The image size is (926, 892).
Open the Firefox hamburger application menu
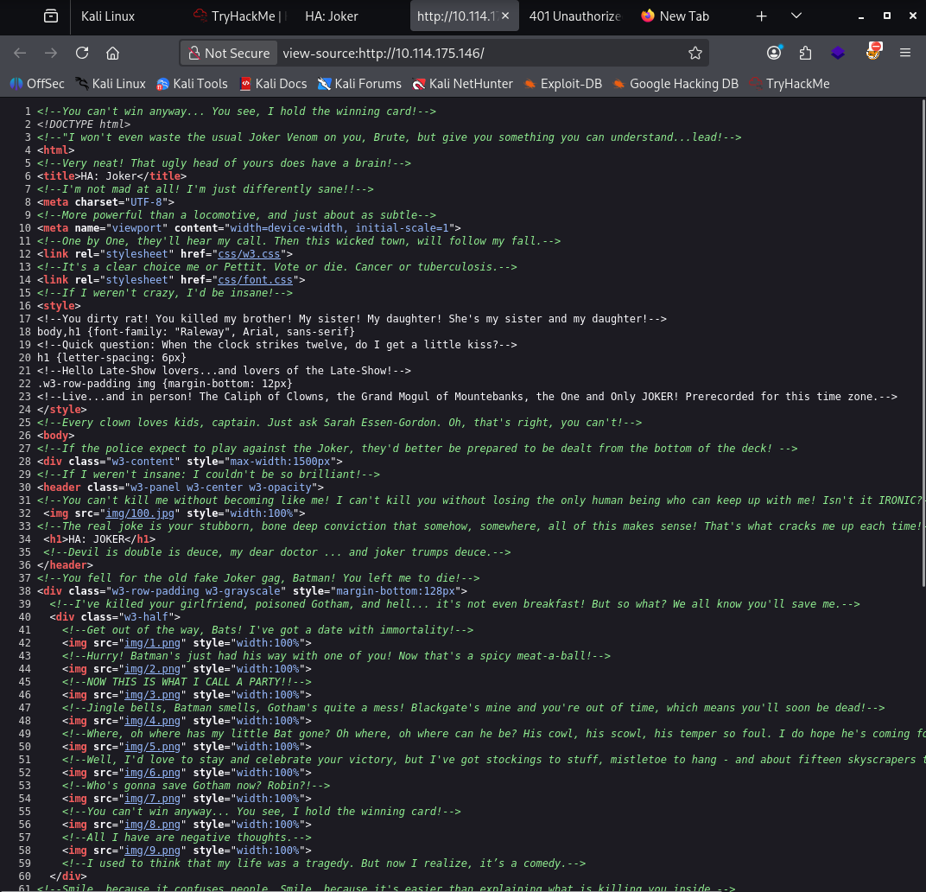tap(905, 54)
